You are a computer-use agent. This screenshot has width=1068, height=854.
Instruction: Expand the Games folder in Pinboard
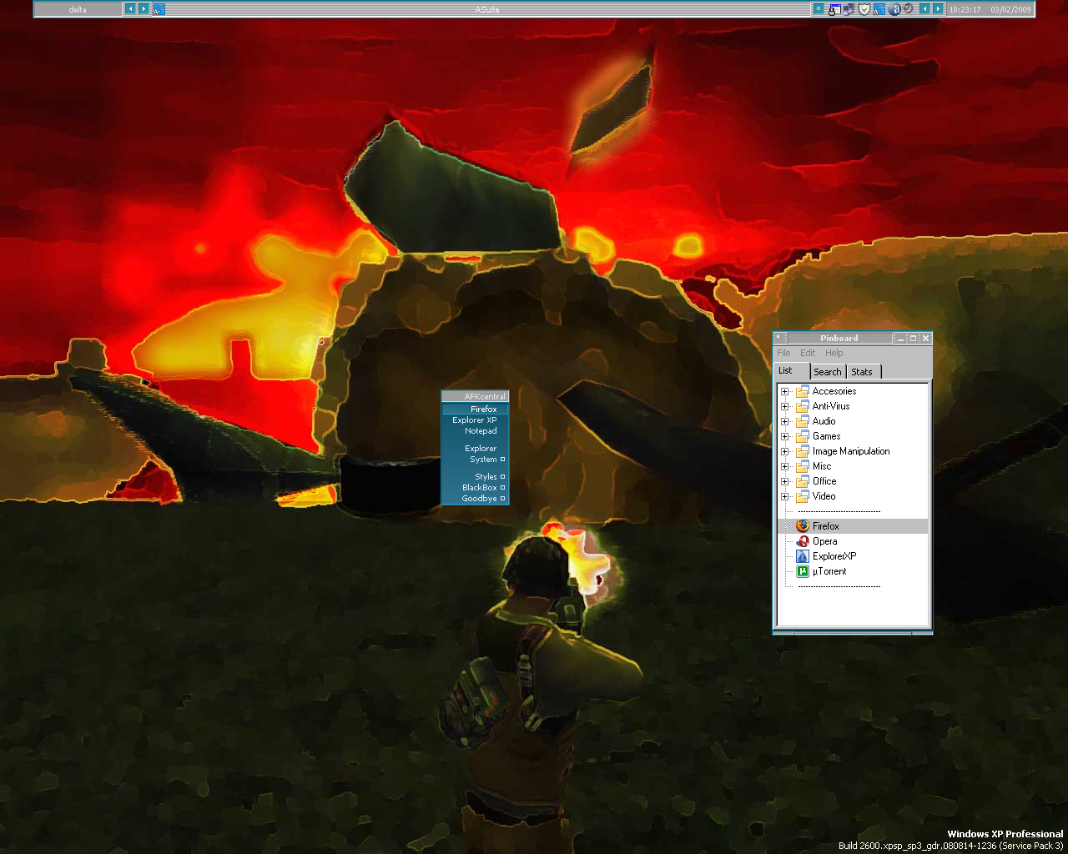tap(784, 436)
